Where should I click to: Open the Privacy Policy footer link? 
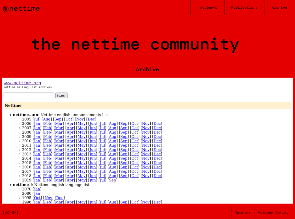click(273, 213)
